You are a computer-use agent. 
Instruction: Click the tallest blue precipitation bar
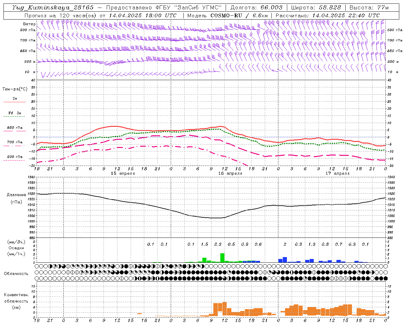click(285, 260)
